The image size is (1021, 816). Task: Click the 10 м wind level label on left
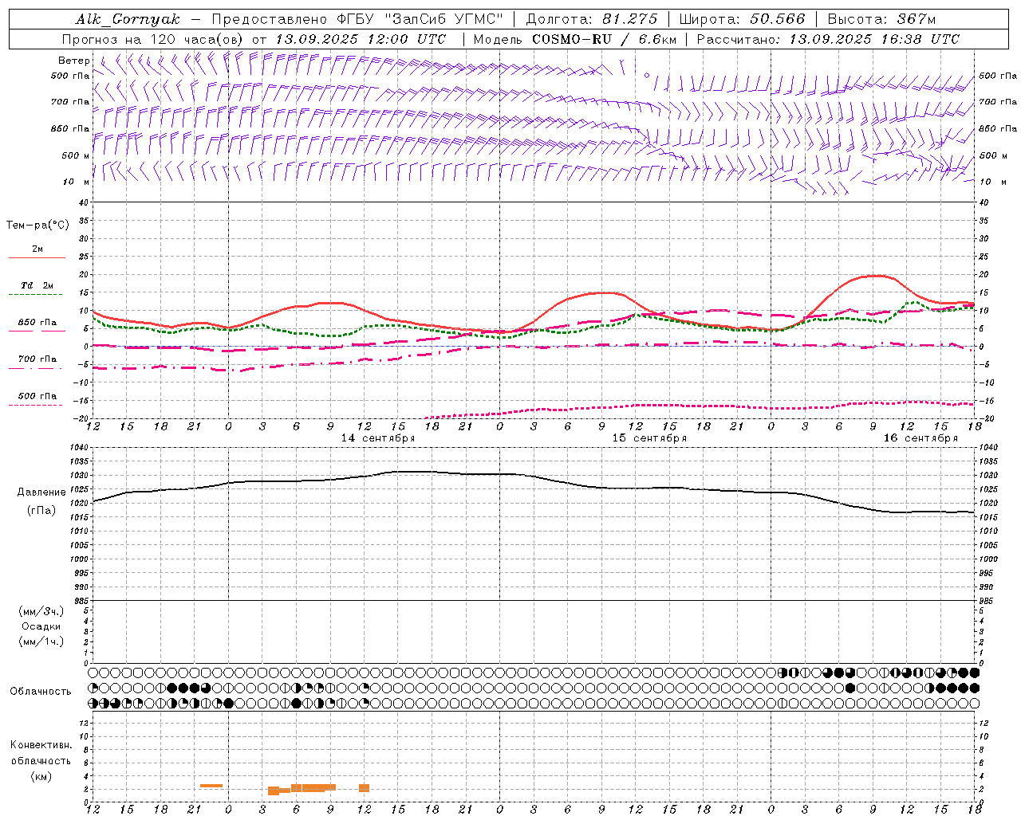tap(76, 182)
